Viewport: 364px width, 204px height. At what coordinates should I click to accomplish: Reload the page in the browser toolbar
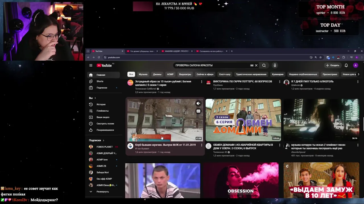[x=99, y=58]
